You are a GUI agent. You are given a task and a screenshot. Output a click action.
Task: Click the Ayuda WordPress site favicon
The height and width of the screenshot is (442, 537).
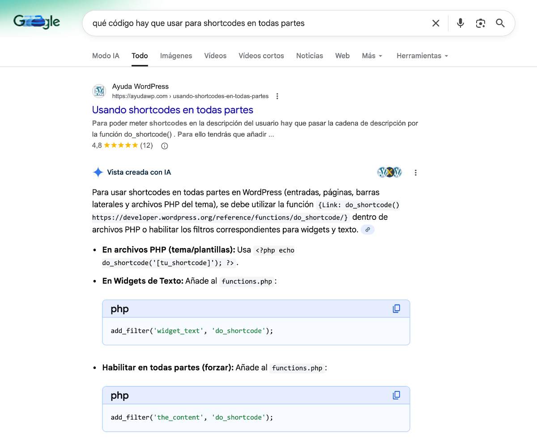(98, 90)
